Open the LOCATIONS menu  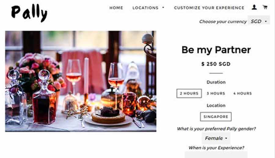coord(145,8)
